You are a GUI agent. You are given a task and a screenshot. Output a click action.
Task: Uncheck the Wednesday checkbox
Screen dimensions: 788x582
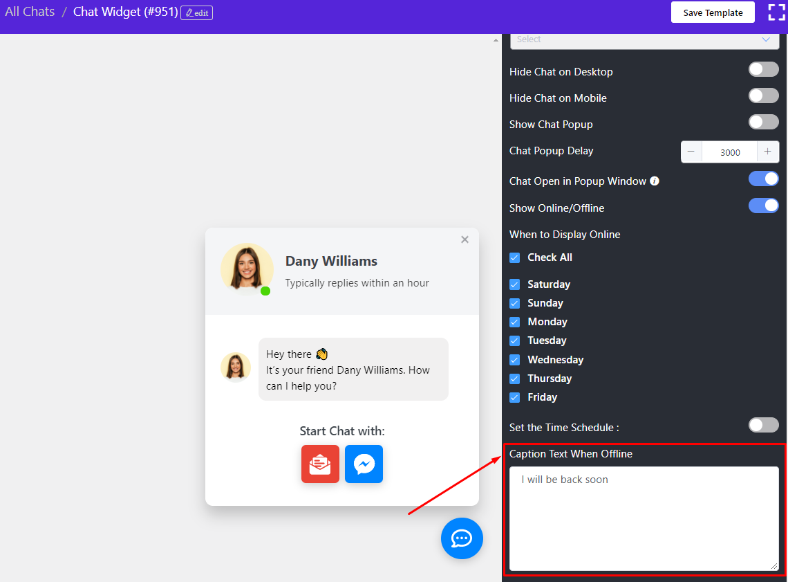click(x=515, y=360)
